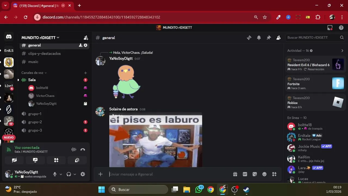Screen dimensions: 348x196
Task: Invite people icon beside server name
Action: (x=86, y=38)
